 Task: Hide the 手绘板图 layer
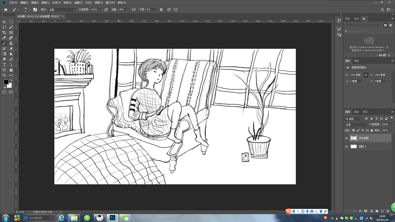coord(347,138)
